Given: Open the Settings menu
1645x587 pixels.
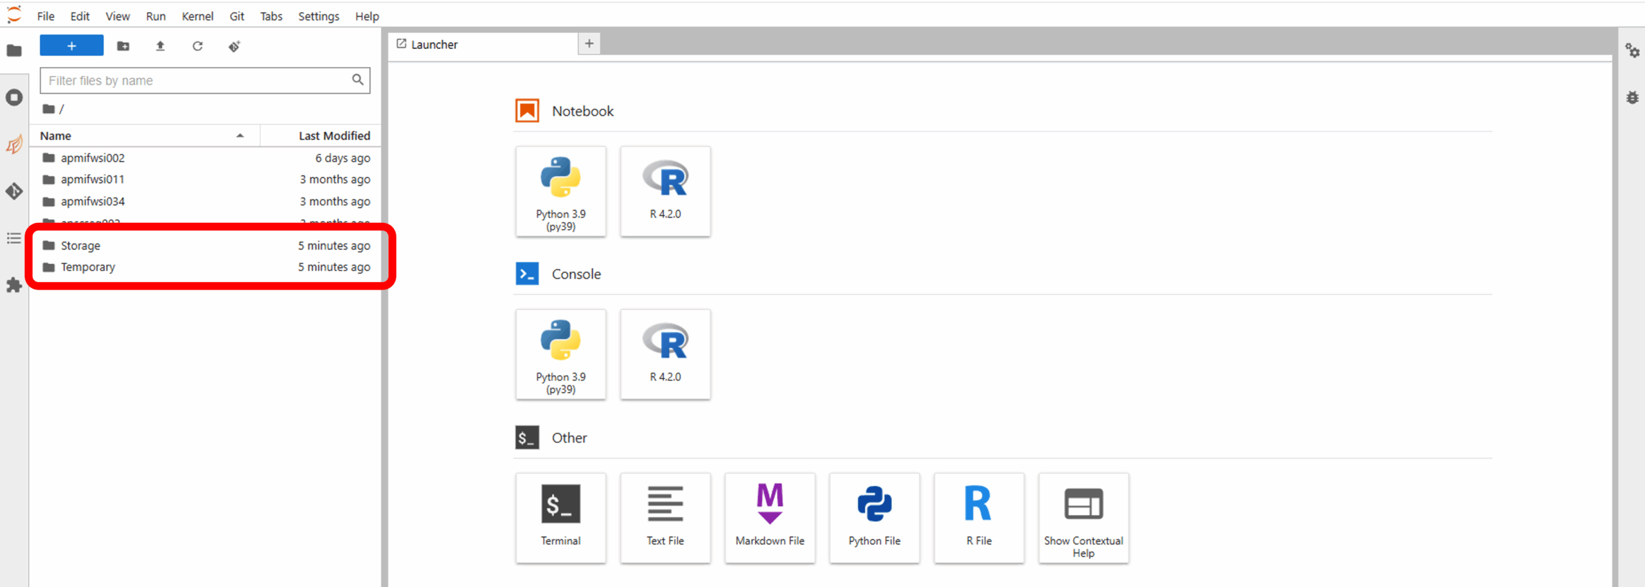Looking at the screenshot, I should pyautogui.click(x=318, y=16).
